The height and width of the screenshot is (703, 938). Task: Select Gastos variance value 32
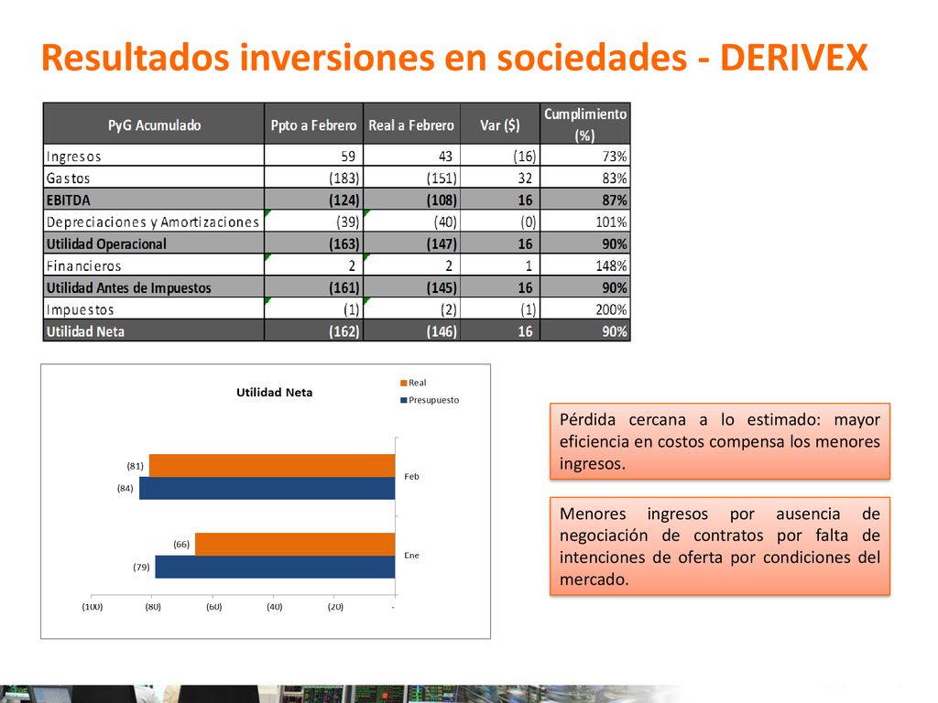525,178
